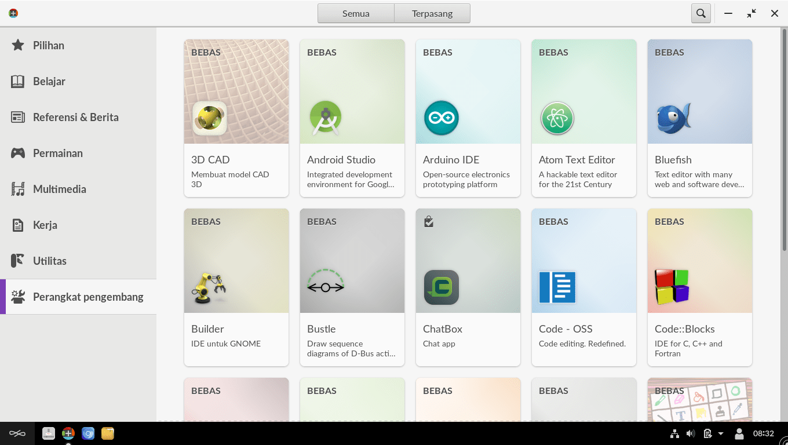Open the Kerja sidebar label
This screenshot has height=445, width=788.
(45, 225)
